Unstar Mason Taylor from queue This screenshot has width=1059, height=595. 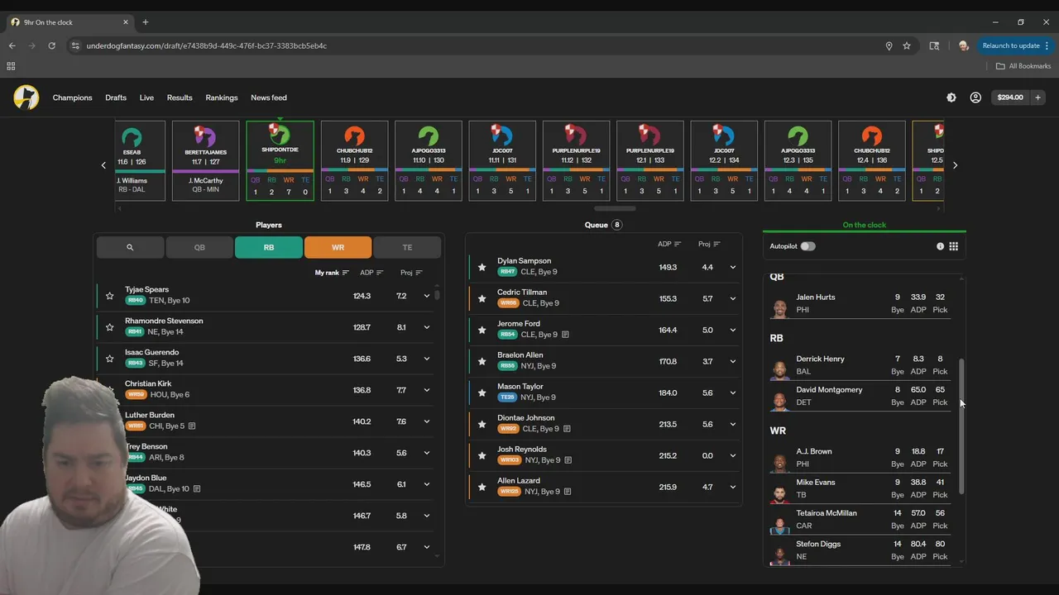[482, 393]
